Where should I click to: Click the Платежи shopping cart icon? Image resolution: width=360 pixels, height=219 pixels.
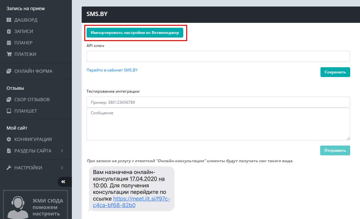[x=9, y=54]
